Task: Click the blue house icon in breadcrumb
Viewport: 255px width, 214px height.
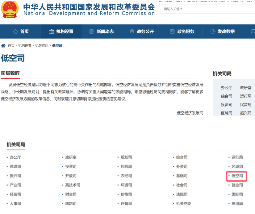Action: tap(3, 45)
